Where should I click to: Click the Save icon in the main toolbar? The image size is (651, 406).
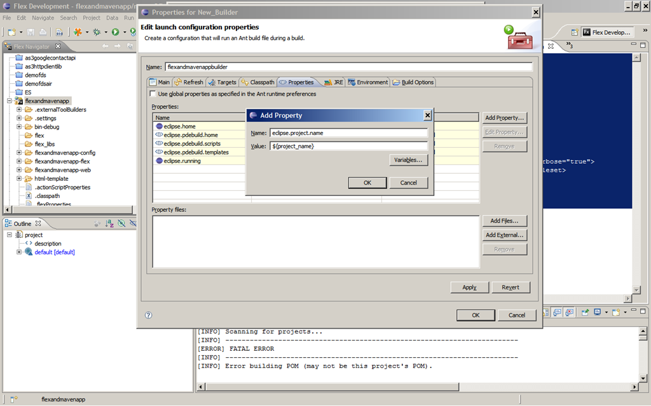click(x=31, y=32)
